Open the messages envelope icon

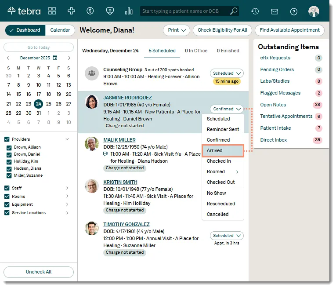pos(274,11)
